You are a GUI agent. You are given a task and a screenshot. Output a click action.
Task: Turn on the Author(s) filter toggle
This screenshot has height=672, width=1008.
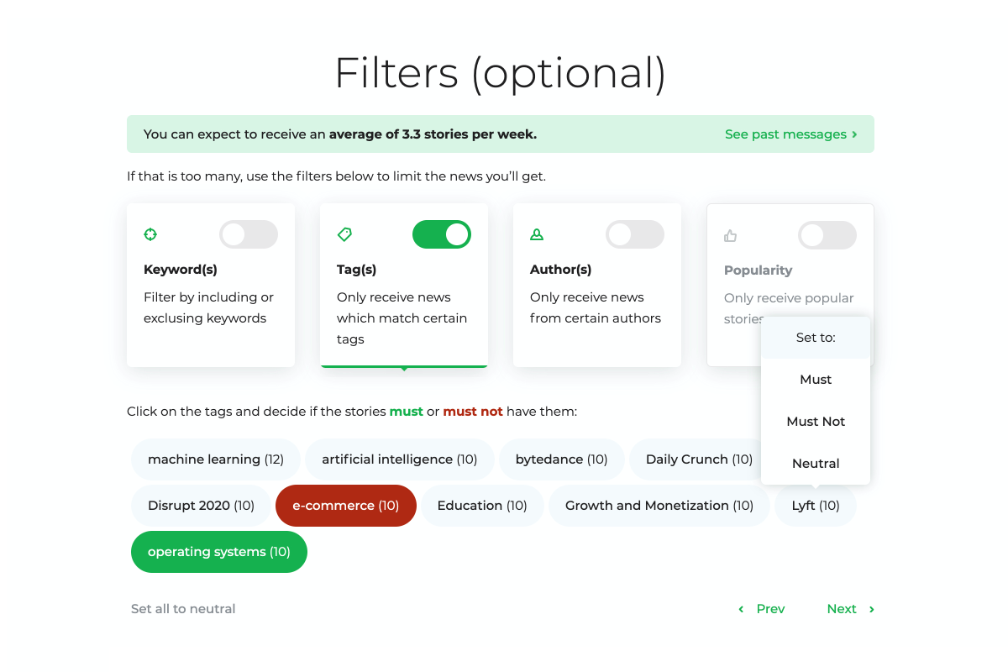[x=634, y=234]
